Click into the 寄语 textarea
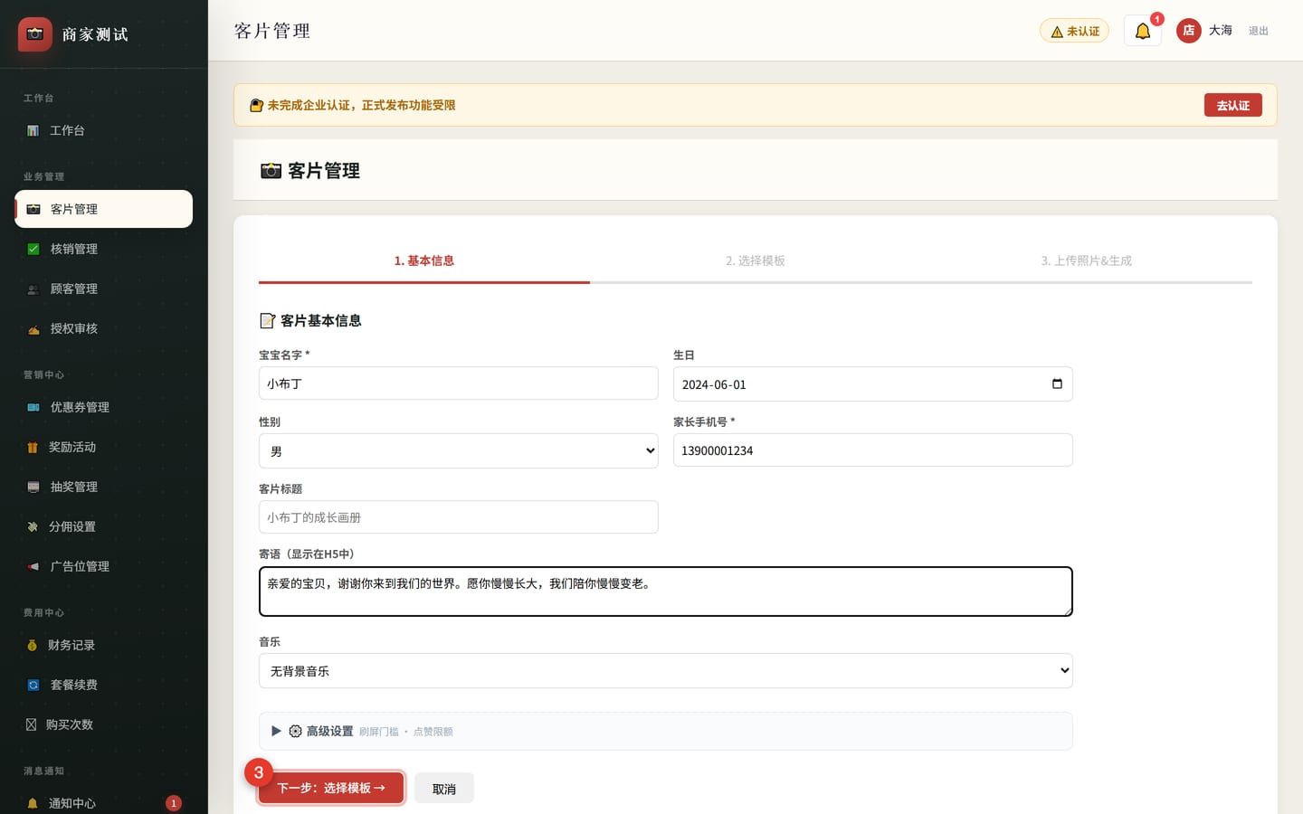 pos(665,592)
